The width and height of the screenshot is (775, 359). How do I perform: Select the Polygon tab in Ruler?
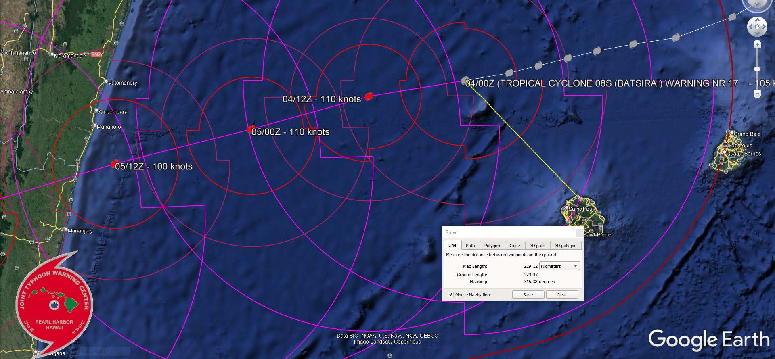[492, 245]
